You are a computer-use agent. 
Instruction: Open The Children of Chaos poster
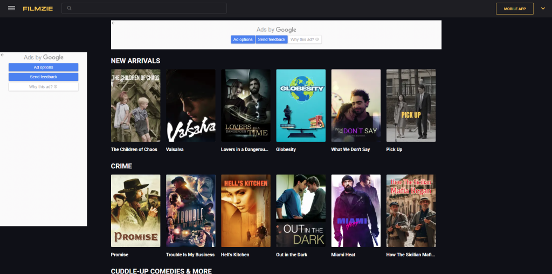(x=135, y=105)
